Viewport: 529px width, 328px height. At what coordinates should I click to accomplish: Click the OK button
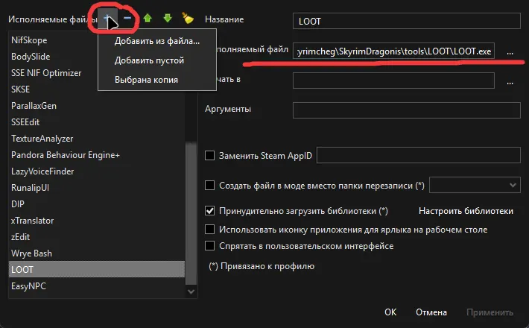pos(390,312)
